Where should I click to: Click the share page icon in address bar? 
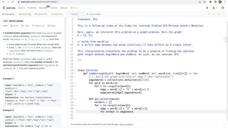point(199,2)
